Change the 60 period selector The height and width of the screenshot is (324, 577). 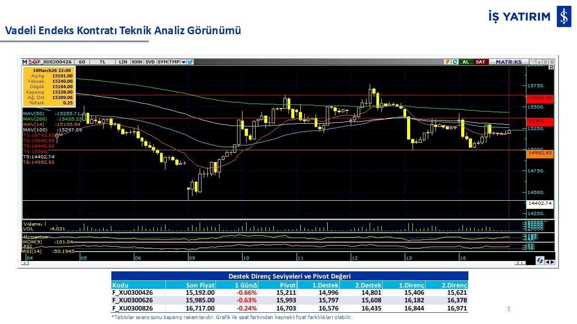click(x=82, y=62)
